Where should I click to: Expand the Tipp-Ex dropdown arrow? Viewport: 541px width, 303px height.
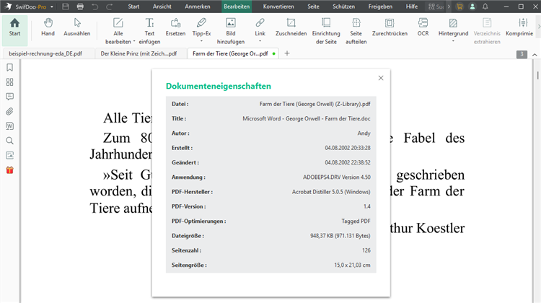coord(201,41)
